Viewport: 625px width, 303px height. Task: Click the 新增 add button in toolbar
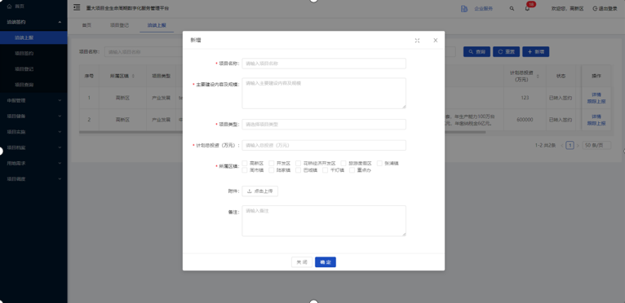tap(536, 52)
